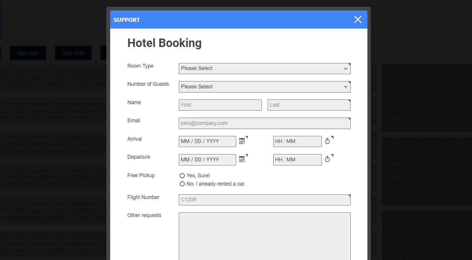472x260 pixels.
Task: Close the Support dialog with X
Action: [x=358, y=20]
